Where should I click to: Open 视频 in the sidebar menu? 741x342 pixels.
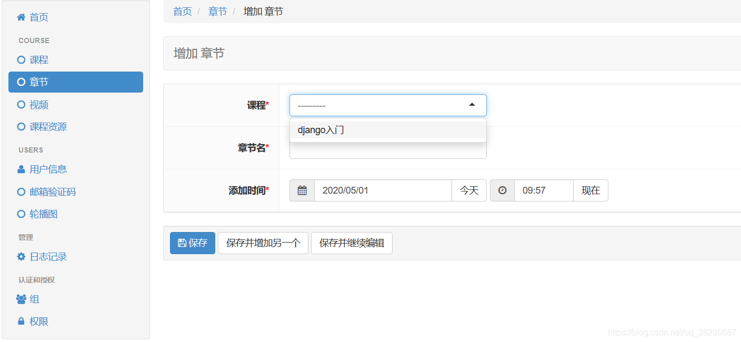(39, 105)
